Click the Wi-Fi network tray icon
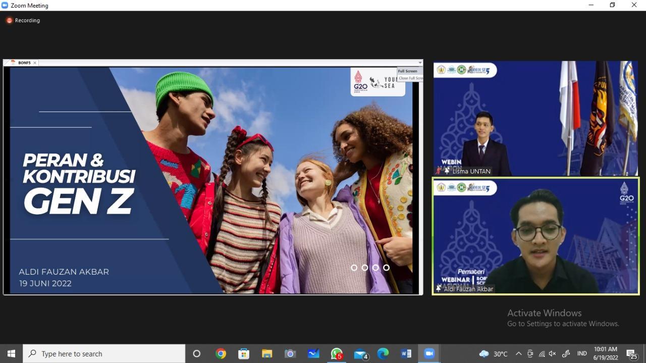646x363 pixels. click(x=542, y=354)
